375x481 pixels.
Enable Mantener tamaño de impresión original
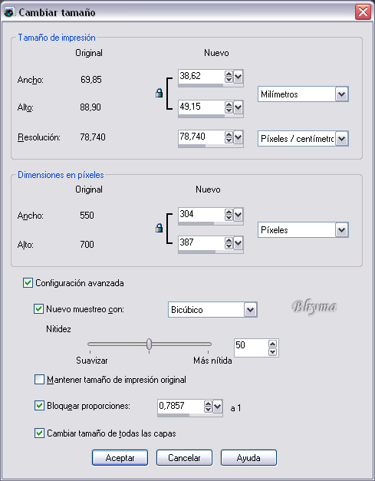click(39, 380)
